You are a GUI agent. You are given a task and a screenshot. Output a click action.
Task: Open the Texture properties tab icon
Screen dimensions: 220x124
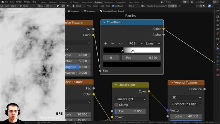[x=218, y=75]
